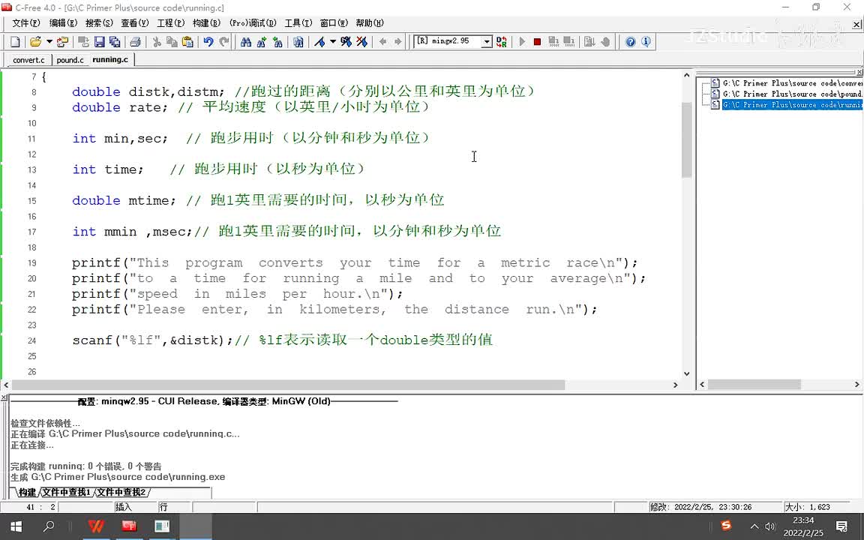864x540 pixels.
Task: Open the Windows Start menu
Action: (16, 526)
